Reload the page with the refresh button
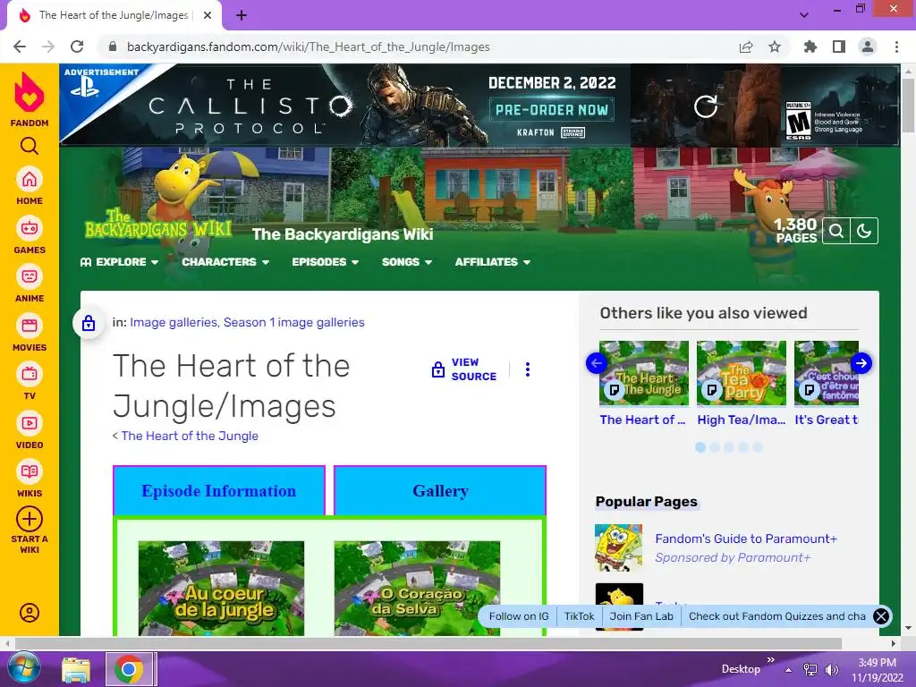916x687 pixels. pyautogui.click(x=77, y=47)
